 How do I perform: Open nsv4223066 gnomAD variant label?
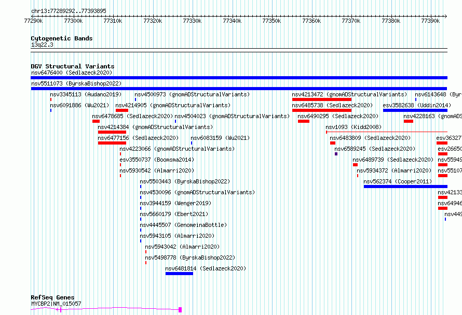[177, 149]
